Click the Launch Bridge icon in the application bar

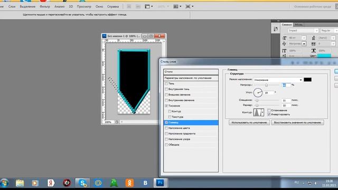(129, 6)
